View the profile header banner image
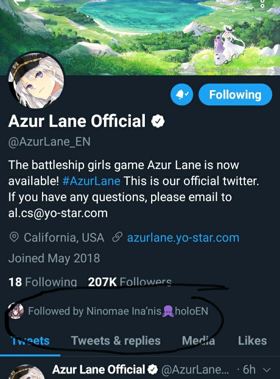Screen dimensions: 280x379 [x=140, y=37]
